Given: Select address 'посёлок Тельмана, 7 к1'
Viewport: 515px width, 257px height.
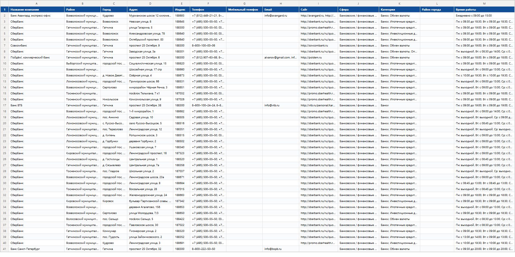Looking at the screenshot, I should [x=150, y=93].
